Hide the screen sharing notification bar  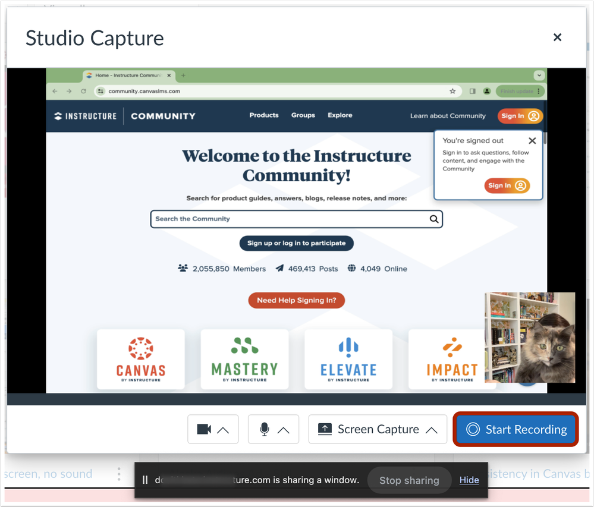(469, 480)
